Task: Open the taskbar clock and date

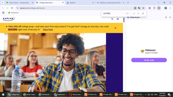Action: 162,95
